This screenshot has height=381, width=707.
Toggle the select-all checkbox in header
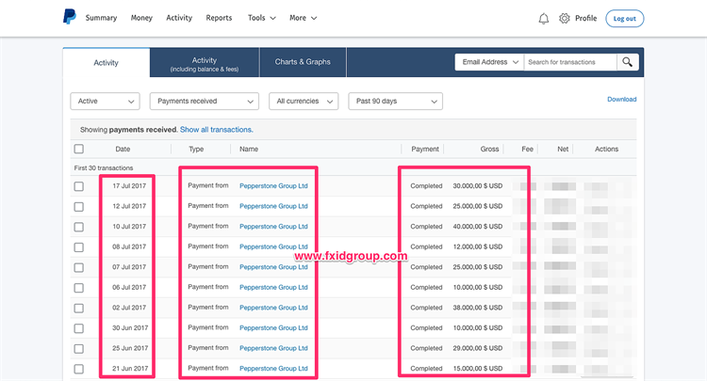pos(79,149)
